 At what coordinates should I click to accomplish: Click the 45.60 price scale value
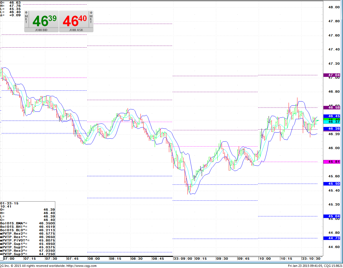click(334, 176)
